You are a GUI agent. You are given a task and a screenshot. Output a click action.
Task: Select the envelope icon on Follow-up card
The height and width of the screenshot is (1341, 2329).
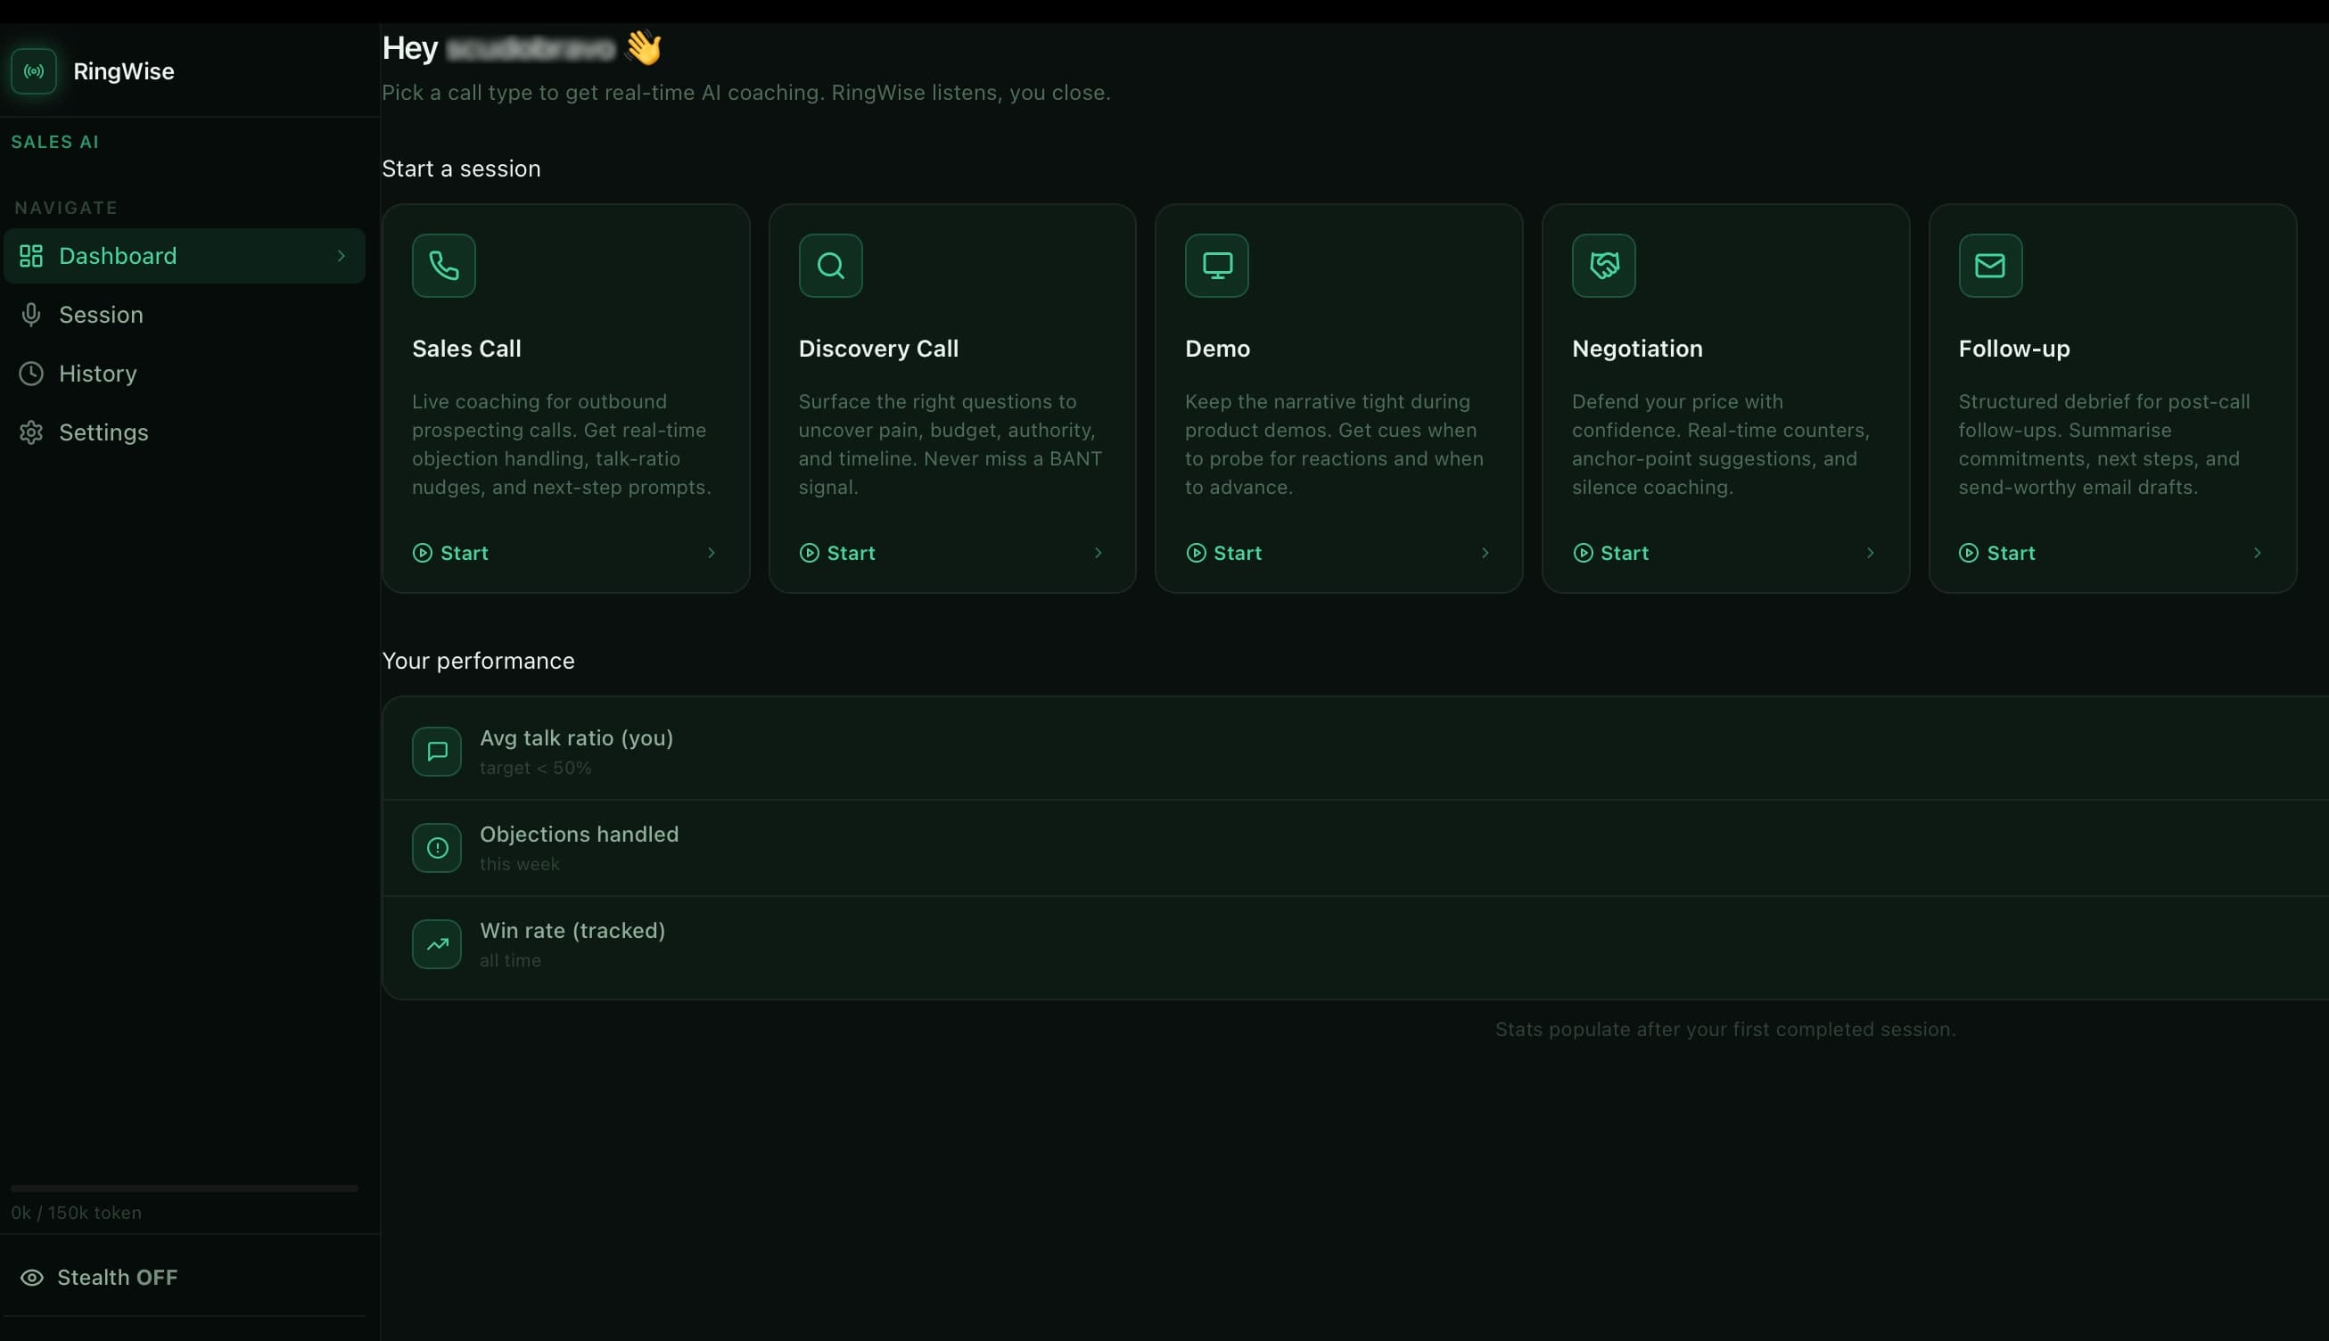tap(1989, 265)
